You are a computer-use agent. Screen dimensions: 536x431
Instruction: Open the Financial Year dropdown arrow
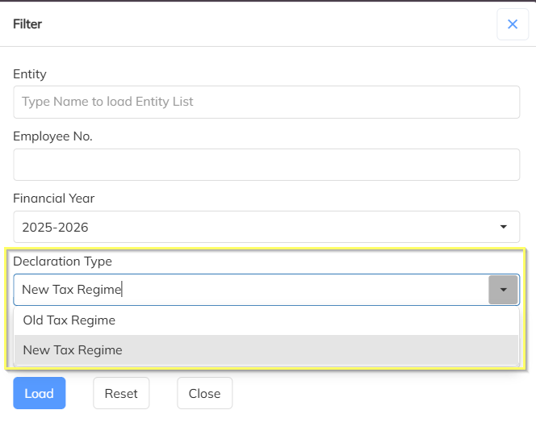(x=504, y=227)
